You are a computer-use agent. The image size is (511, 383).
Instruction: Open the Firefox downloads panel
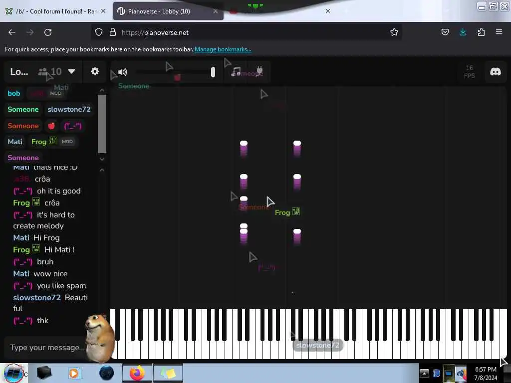463,32
